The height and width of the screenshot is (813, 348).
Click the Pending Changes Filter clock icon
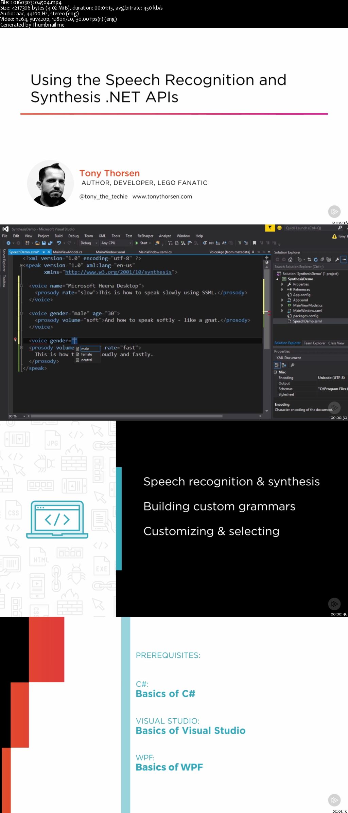coord(299,260)
